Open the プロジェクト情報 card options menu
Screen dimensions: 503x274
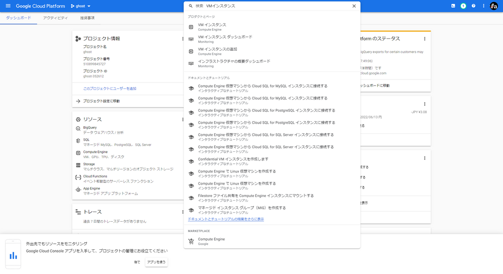point(183,39)
